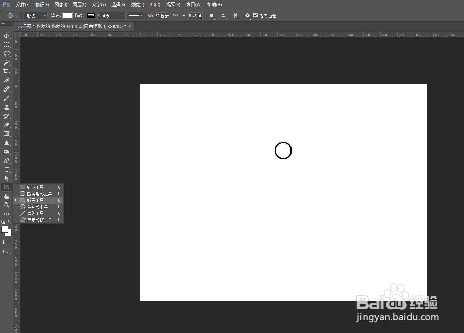Open the 选择(S) menu
This screenshot has width=464, height=333.
[118, 5]
